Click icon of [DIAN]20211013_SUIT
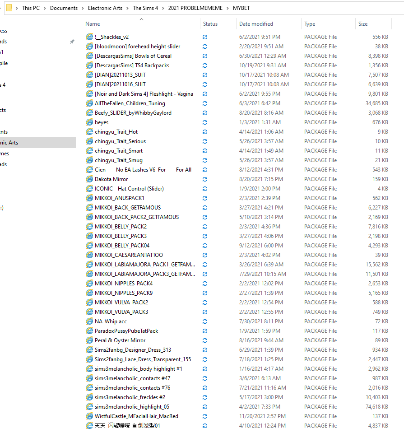 point(89,74)
